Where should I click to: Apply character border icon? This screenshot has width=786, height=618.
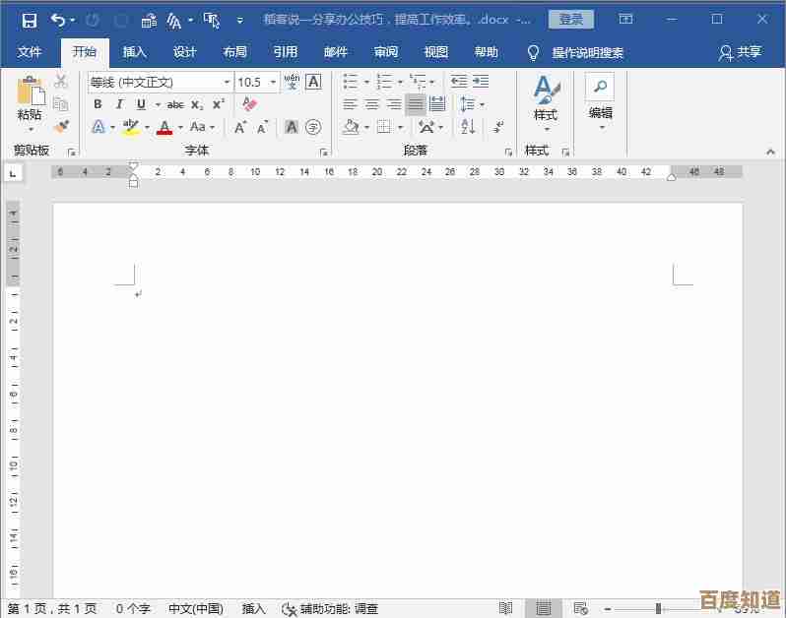click(x=314, y=82)
